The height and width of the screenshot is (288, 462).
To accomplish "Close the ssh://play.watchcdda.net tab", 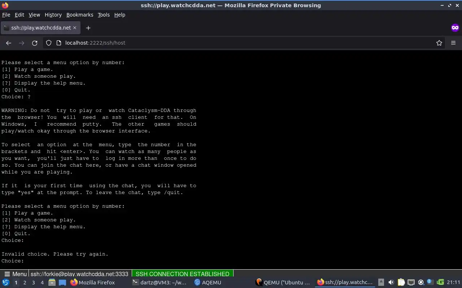I will 75,28.
